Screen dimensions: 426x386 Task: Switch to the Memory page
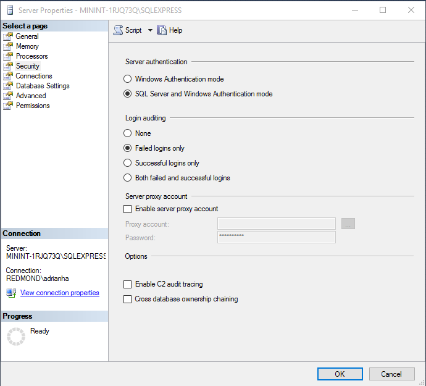(27, 46)
